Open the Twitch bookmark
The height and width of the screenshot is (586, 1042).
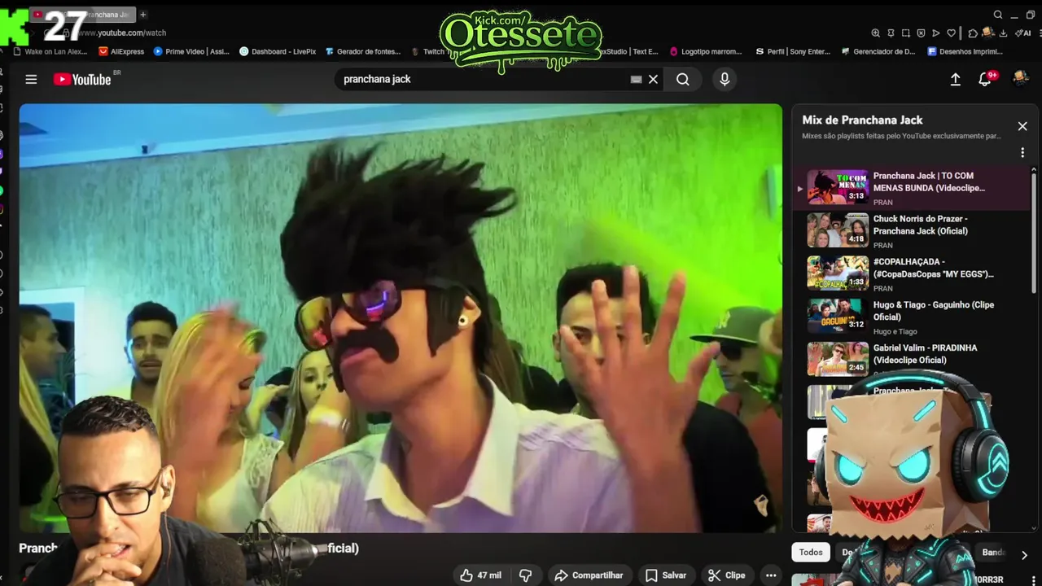point(429,51)
